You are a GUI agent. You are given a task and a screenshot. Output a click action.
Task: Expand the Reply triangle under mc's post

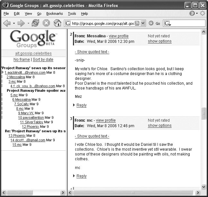[x=74, y=176]
